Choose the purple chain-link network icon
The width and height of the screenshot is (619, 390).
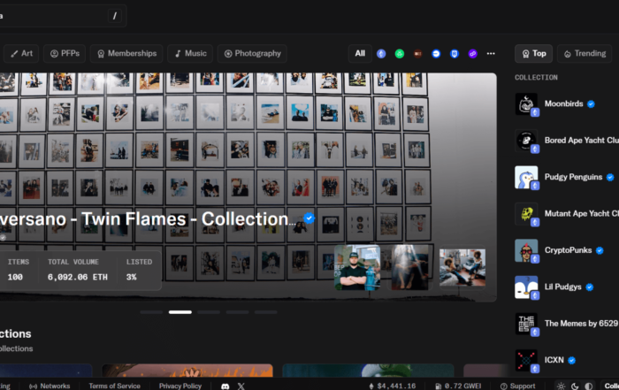pos(472,54)
